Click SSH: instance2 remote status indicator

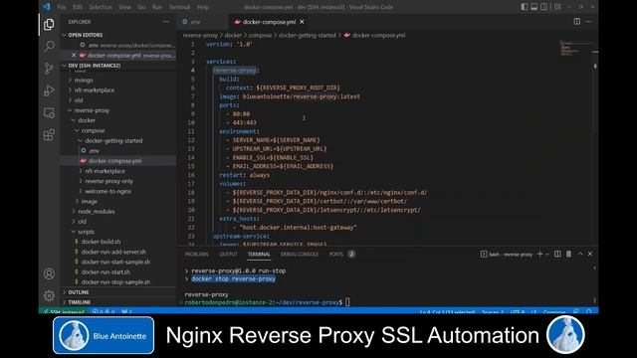pyautogui.click(x=64, y=311)
